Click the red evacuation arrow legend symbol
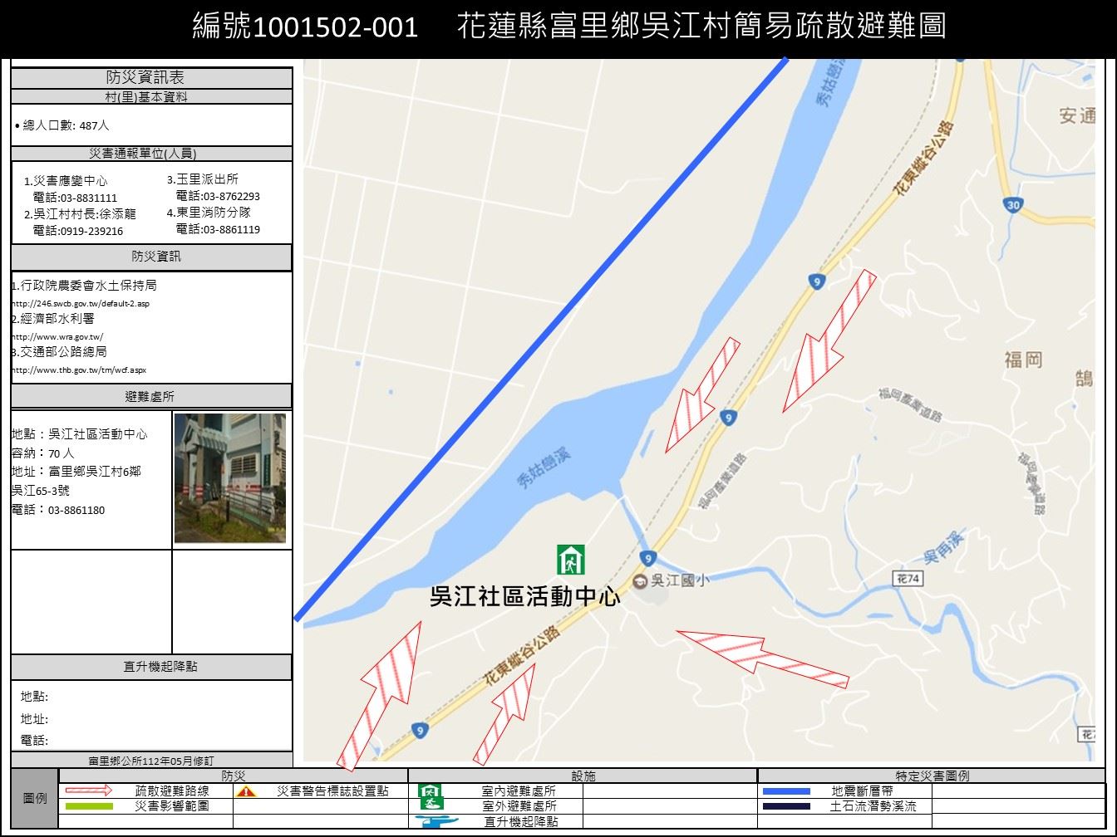The width and height of the screenshot is (1117, 837). coord(89,790)
